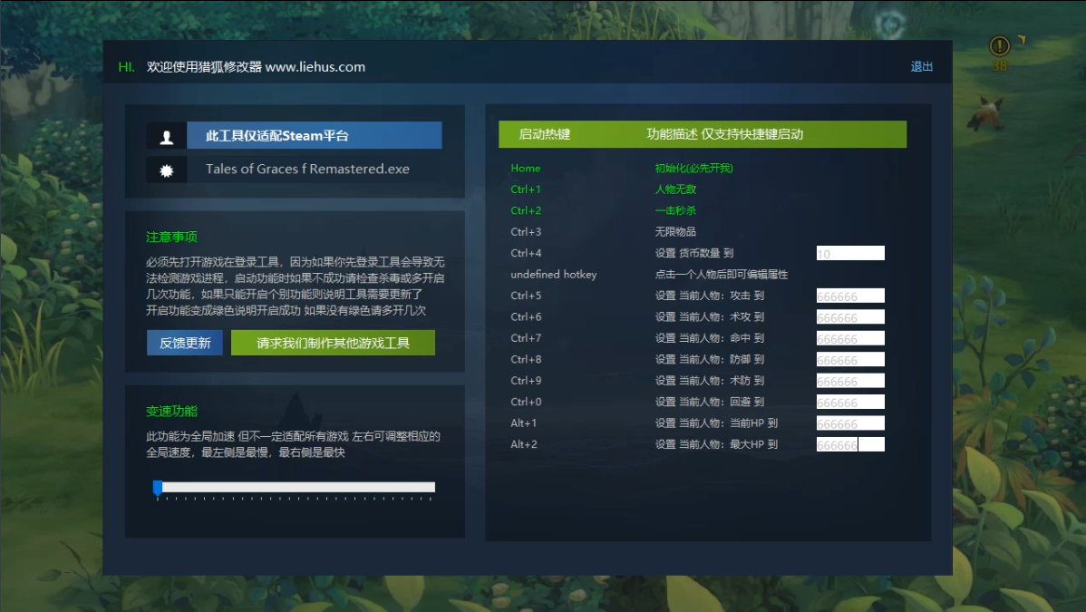Click the 当前HP value input field

point(850,423)
